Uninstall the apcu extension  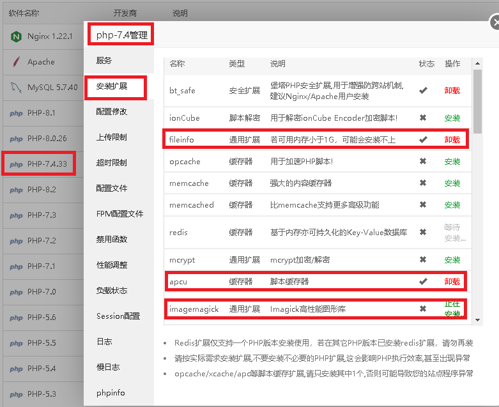452,282
